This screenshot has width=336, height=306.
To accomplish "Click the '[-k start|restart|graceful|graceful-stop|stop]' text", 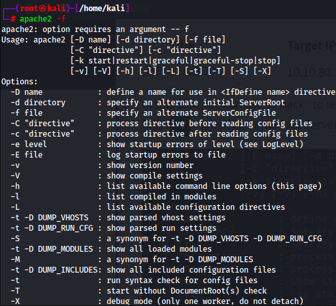I will (175, 61).
